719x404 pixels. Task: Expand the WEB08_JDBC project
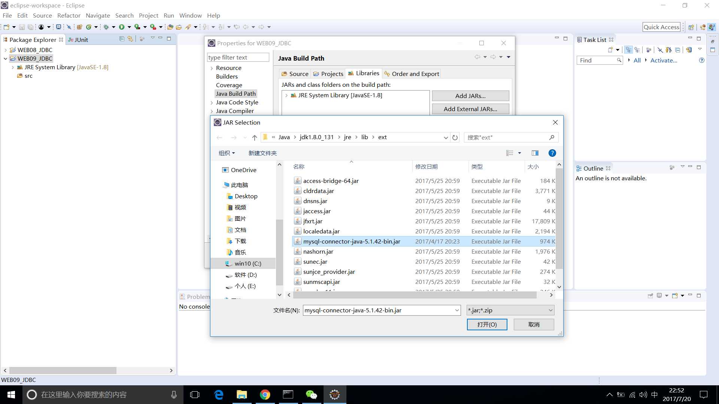click(x=6, y=50)
